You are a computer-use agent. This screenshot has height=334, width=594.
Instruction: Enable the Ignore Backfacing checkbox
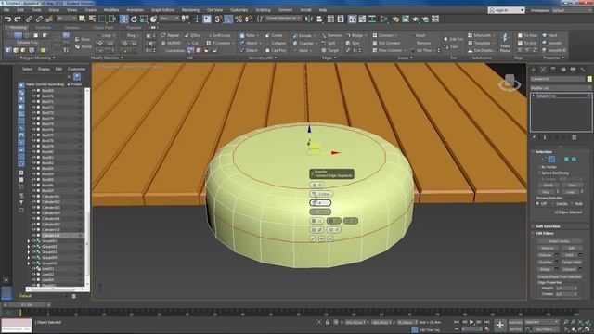pyautogui.click(x=539, y=173)
